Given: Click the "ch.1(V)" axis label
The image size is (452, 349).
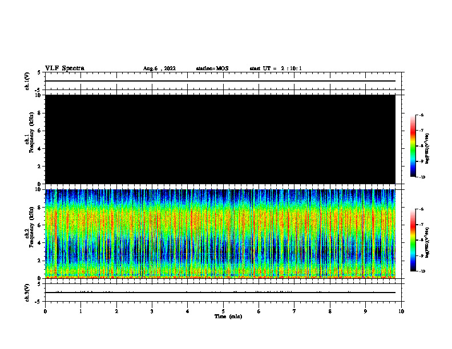Looking at the screenshot, I should tap(27, 81).
